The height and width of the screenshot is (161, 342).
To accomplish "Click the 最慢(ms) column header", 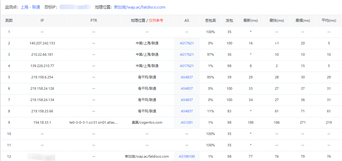I will click(302, 21).
